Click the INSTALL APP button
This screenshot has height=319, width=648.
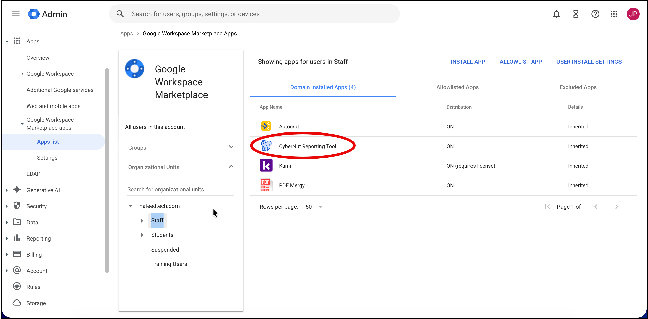[x=468, y=62]
